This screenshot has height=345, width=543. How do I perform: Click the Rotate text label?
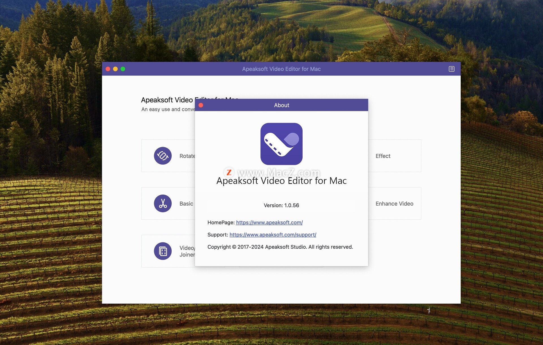click(x=187, y=156)
